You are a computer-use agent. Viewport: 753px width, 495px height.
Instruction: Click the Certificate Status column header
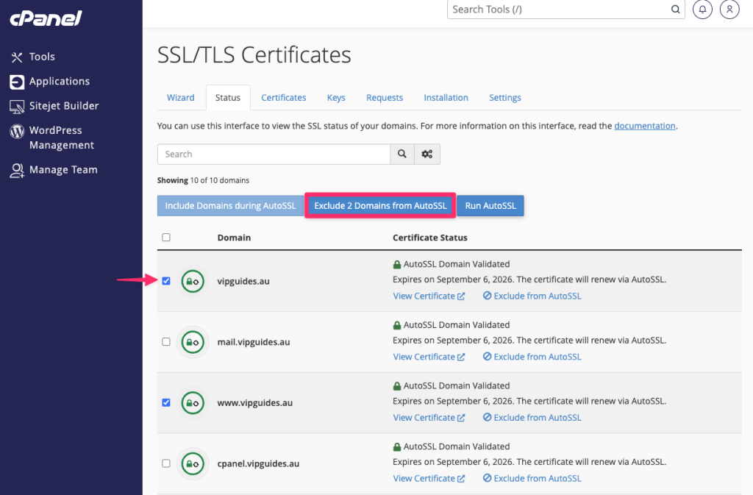[x=429, y=238]
